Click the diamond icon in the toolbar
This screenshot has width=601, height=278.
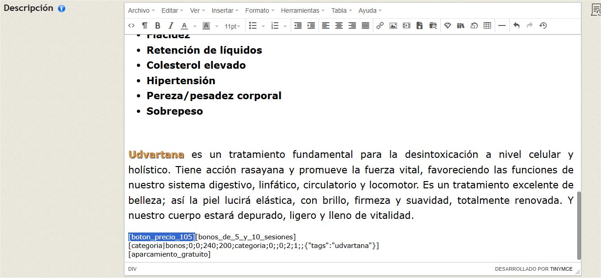click(448, 26)
